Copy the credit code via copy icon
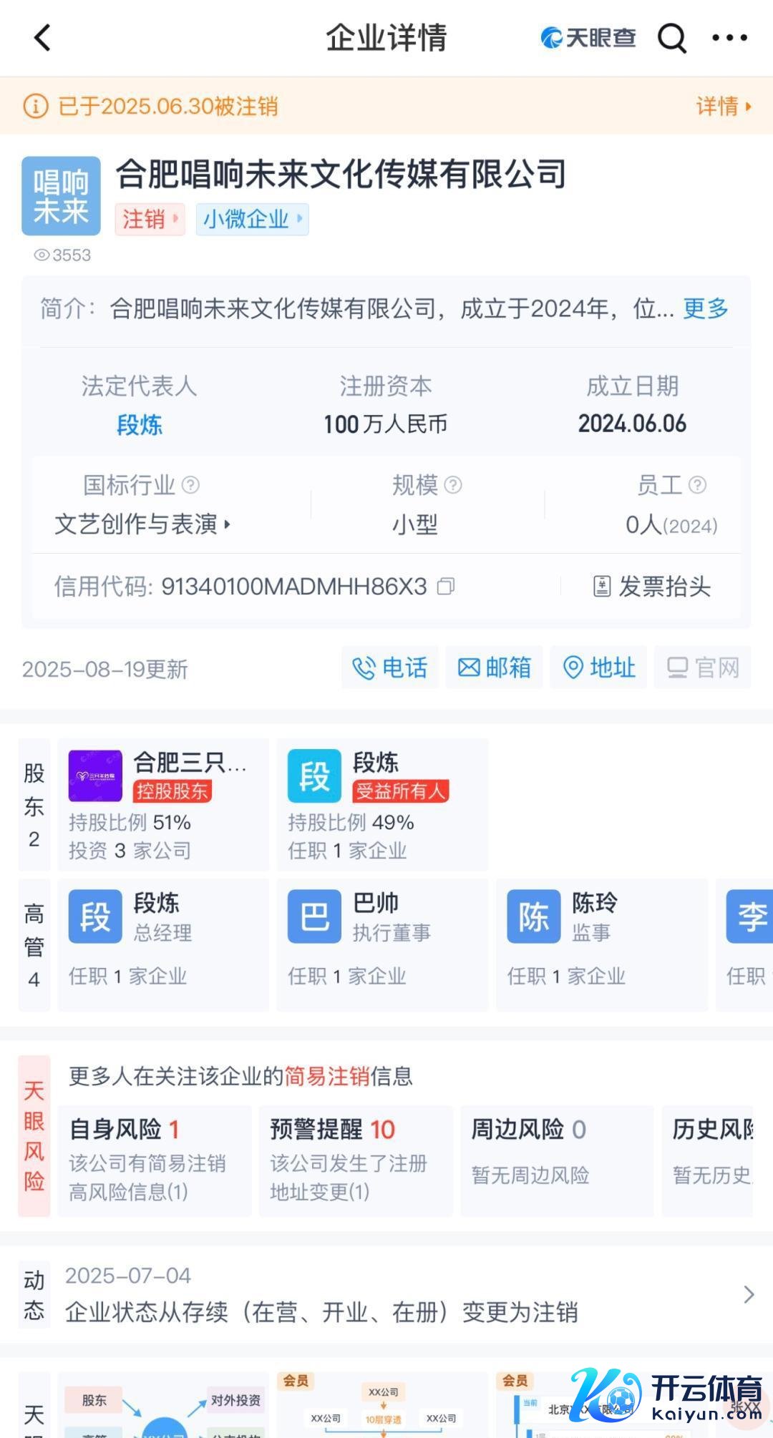Screen dimensions: 773x1438 (x=446, y=587)
